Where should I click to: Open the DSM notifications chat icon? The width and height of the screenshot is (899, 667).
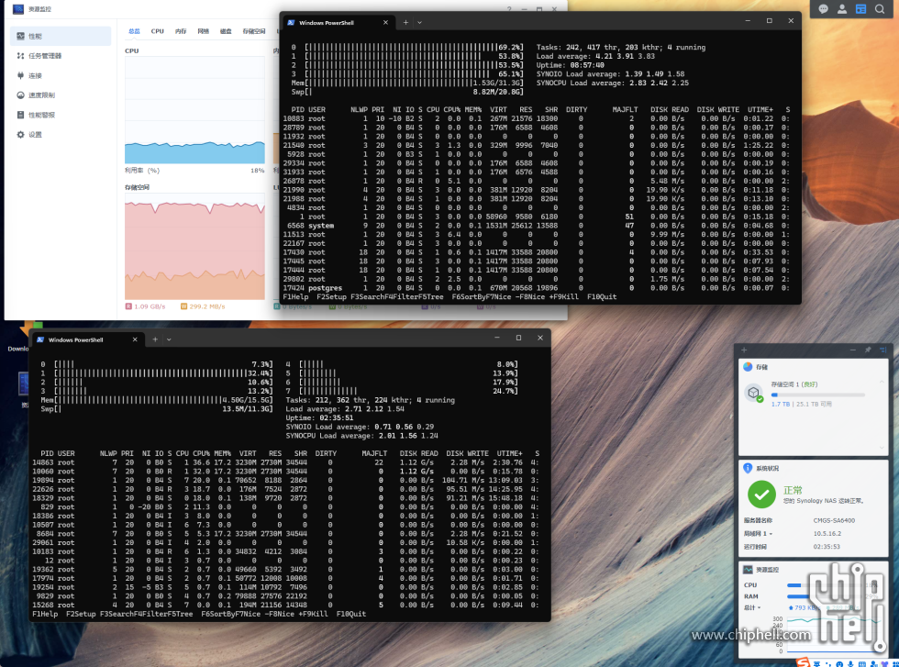(x=824, y=8)
